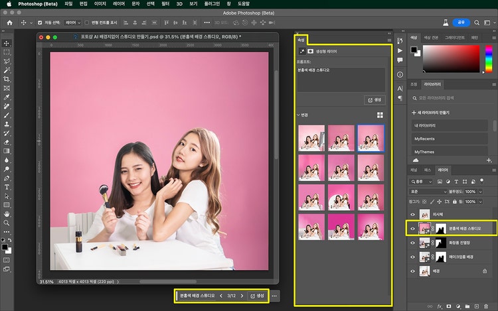Screen dimensions: 498x311
Task: Switch to the 채널 tab
Action: click(x=414, y=170)
